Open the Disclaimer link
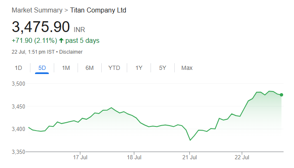 [71, 52]
